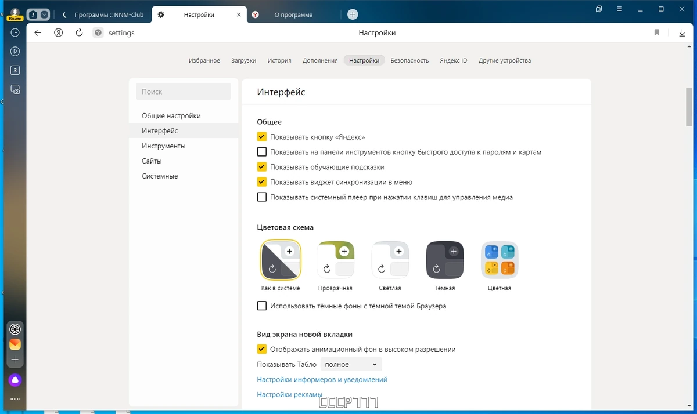Open screenshot camera tool in sidebar
Viewport: 697px width, 414px height.
(x=15, y=90)
